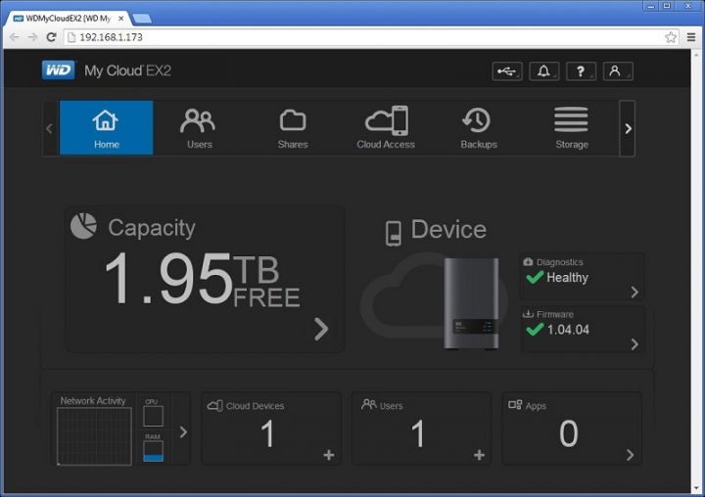The height and width of the screenshot is (497, 705).
Task: Click the Network Activity graph
Action: 94,436
